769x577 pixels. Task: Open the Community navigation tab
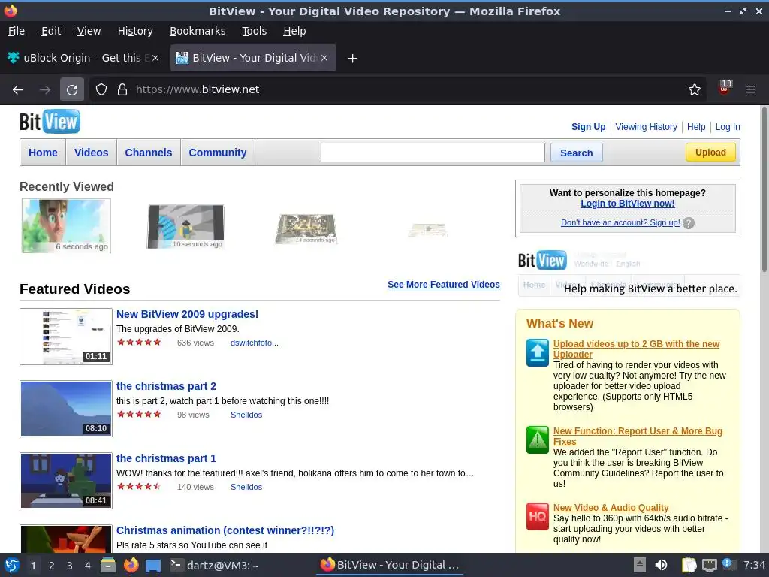coord(217,153)
